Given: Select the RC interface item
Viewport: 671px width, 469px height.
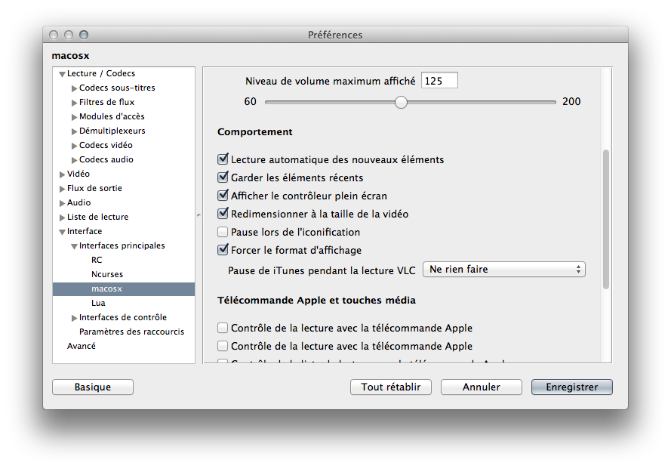Looking at the screenshot, I should pyautogui.click(x=97, y=260).
